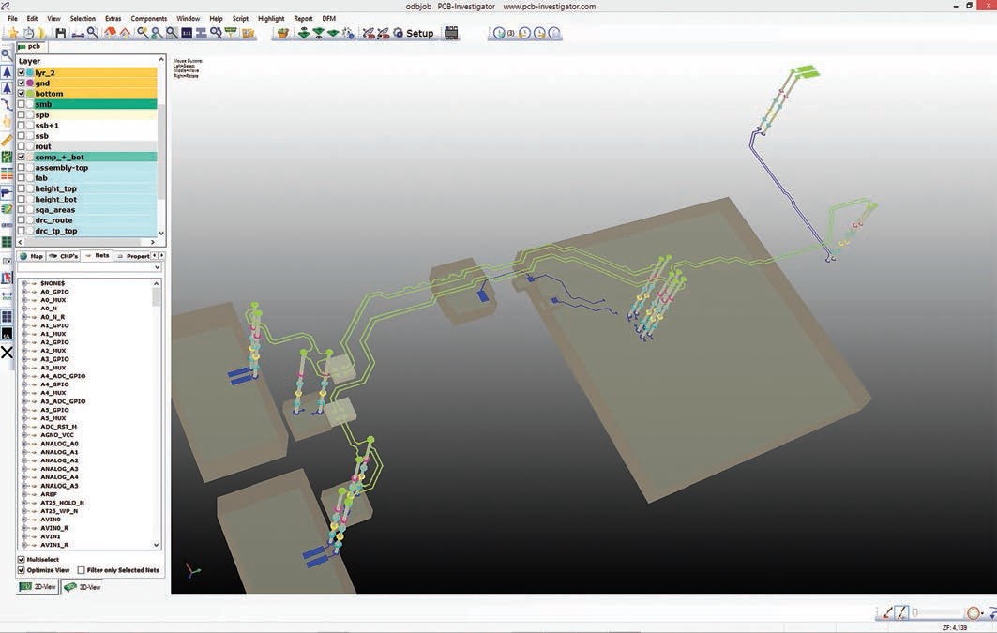Switch to the 2D-View tab
The height and width of the screenshot is (633, 997).
click(x=38, y=586)
